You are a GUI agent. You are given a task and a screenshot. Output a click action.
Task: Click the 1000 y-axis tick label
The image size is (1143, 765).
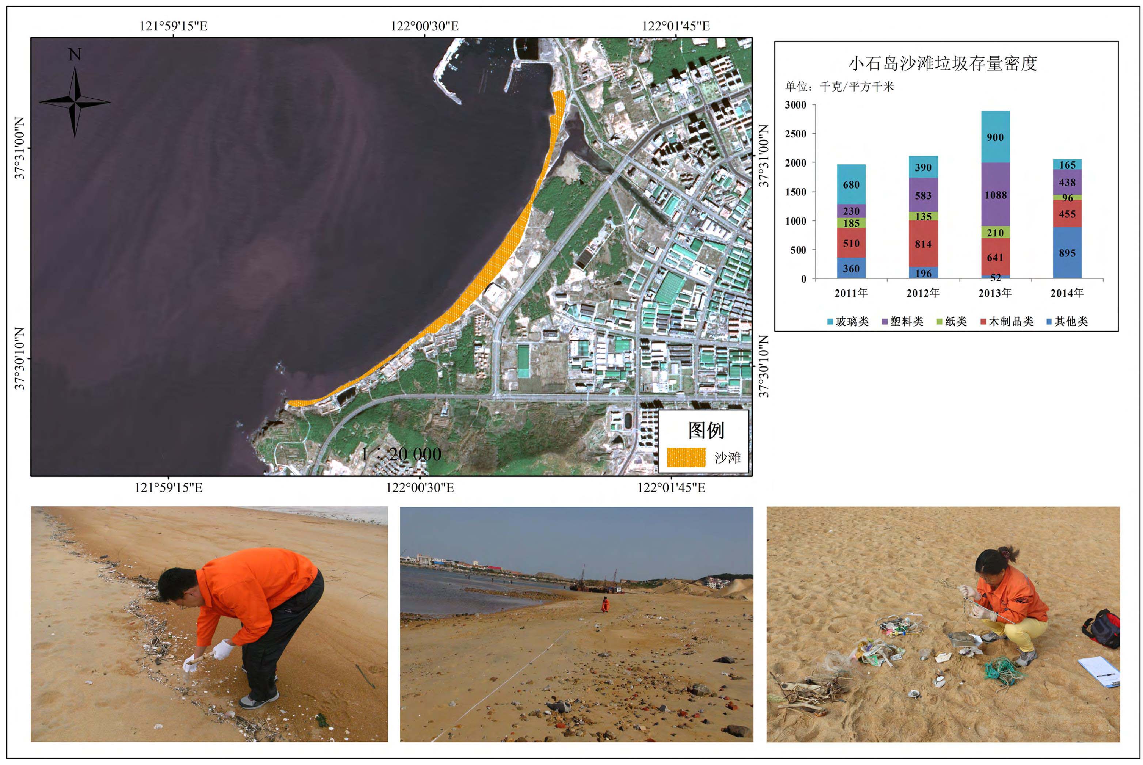coord(795,221)
